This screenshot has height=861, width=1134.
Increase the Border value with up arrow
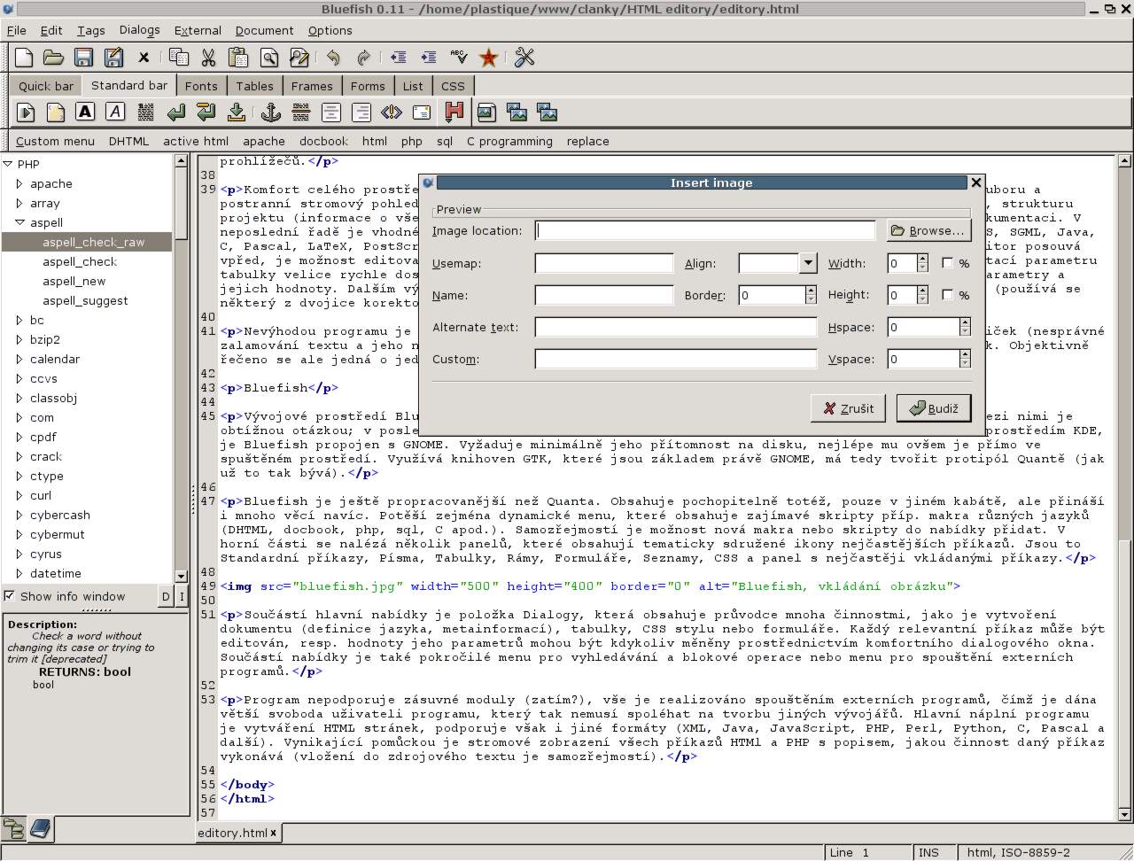click(x=810, y=291)
